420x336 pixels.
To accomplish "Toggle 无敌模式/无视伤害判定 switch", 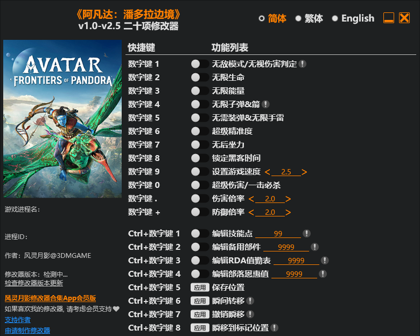I will [x=200, y=64].
